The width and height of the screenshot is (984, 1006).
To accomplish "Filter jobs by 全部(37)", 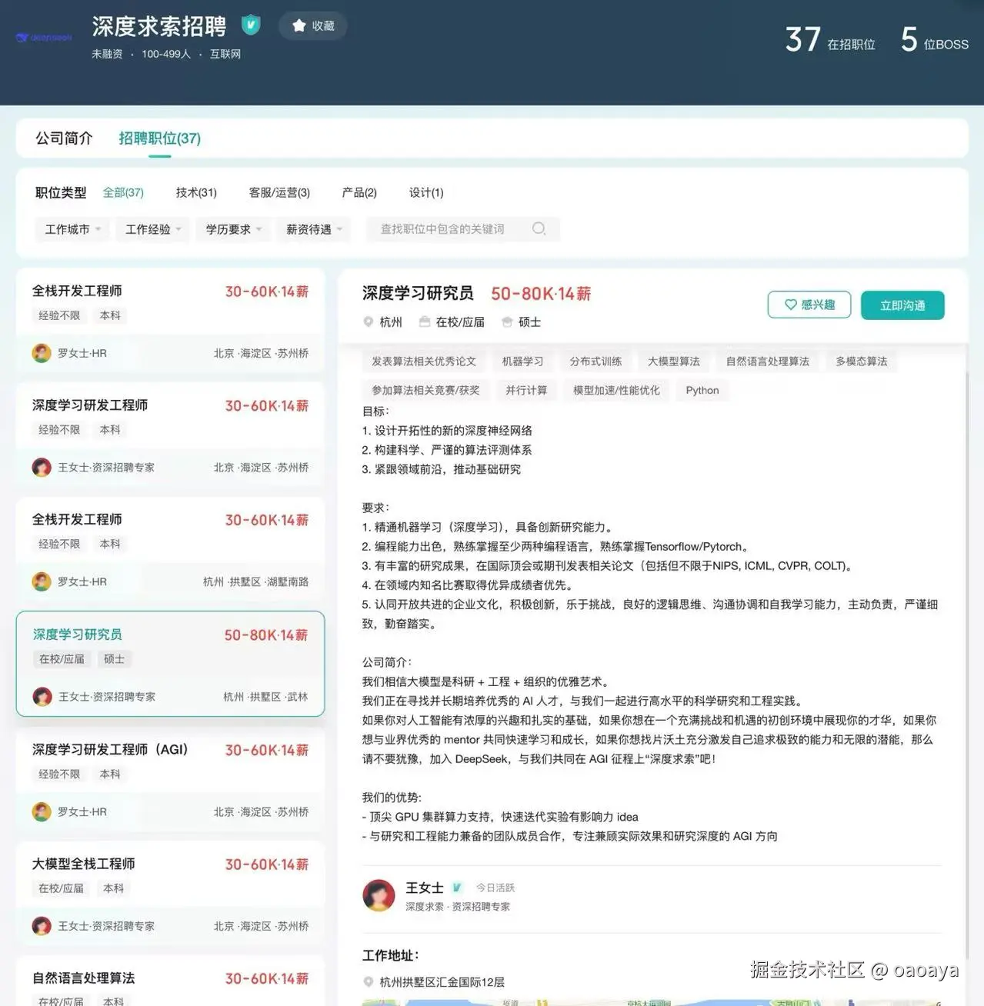I will (x=123, y=192).
